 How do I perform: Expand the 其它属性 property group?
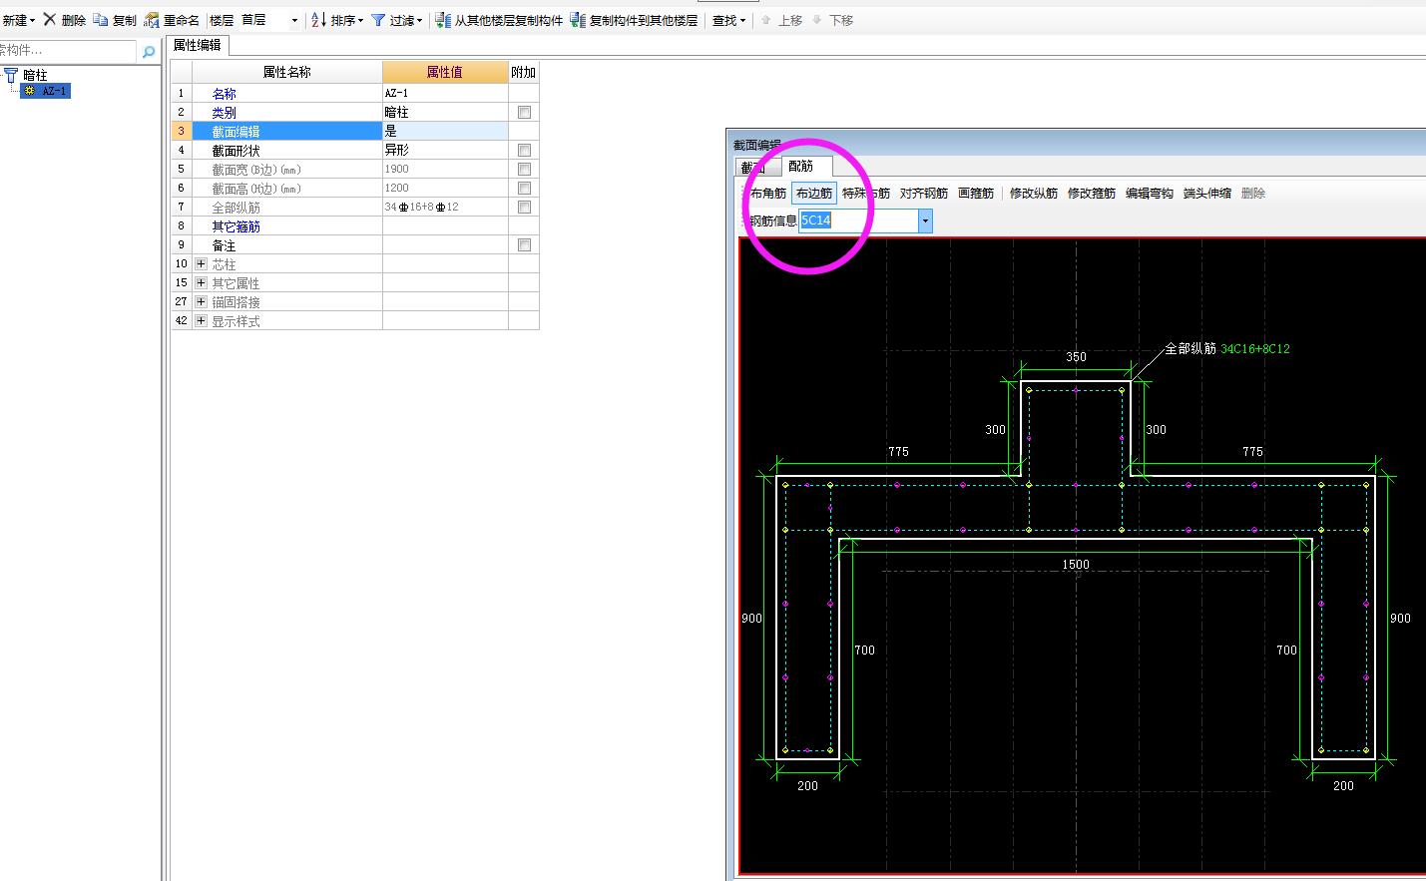pyautogui.click(x=201, y=282)
